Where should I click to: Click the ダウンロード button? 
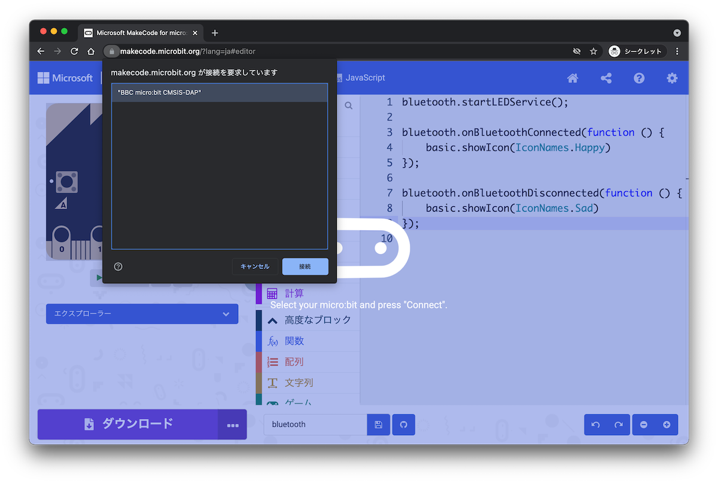coord(128,424)
